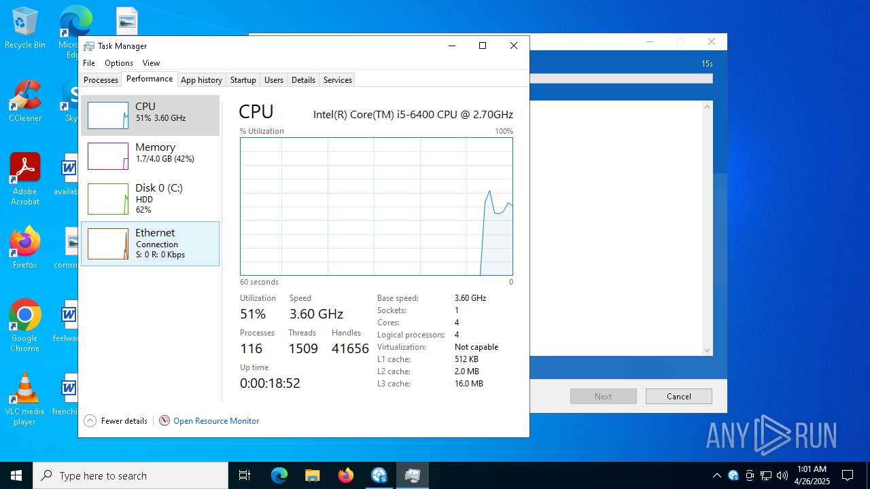Click the L3 cache value 16.0 MB
This screenshot has width=870, height=489.
pyautogui.click(x=469, y=384)
